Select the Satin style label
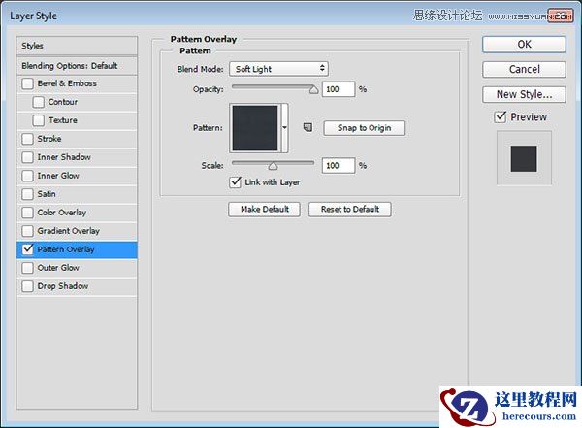The height and width of the screenshot is (428, 582). click(x=47, y=194)
